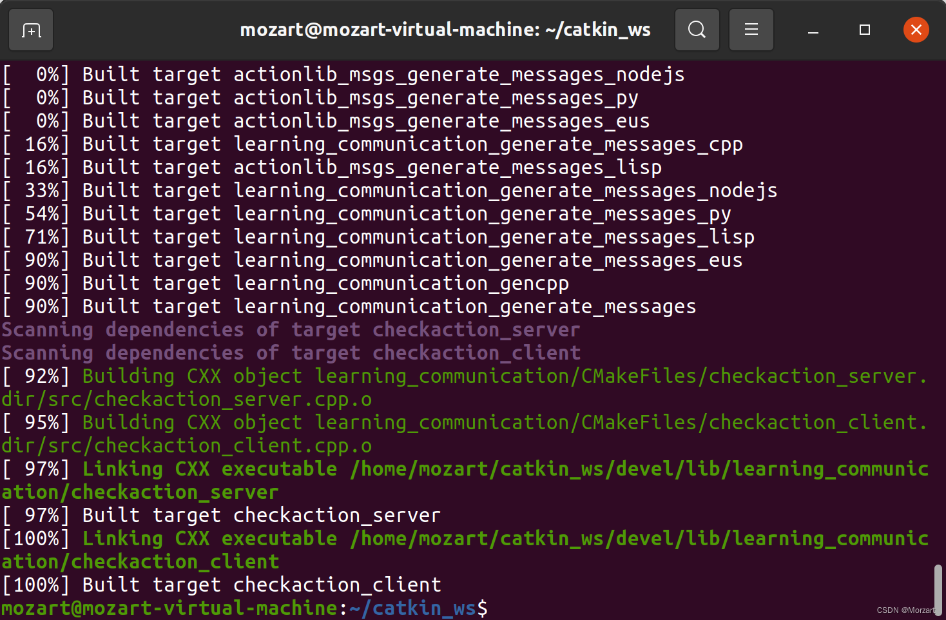946x620 pixels.
Task: Click the 92% Building CXX object line
Action: click(465, 376)
